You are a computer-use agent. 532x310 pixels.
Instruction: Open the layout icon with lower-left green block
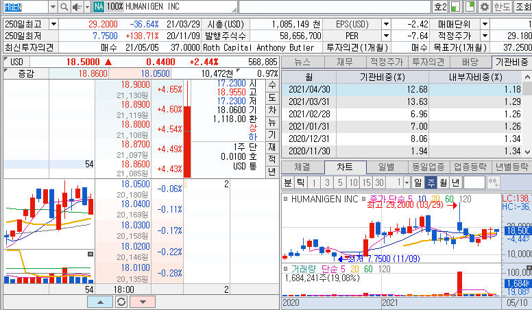(455, 7)
